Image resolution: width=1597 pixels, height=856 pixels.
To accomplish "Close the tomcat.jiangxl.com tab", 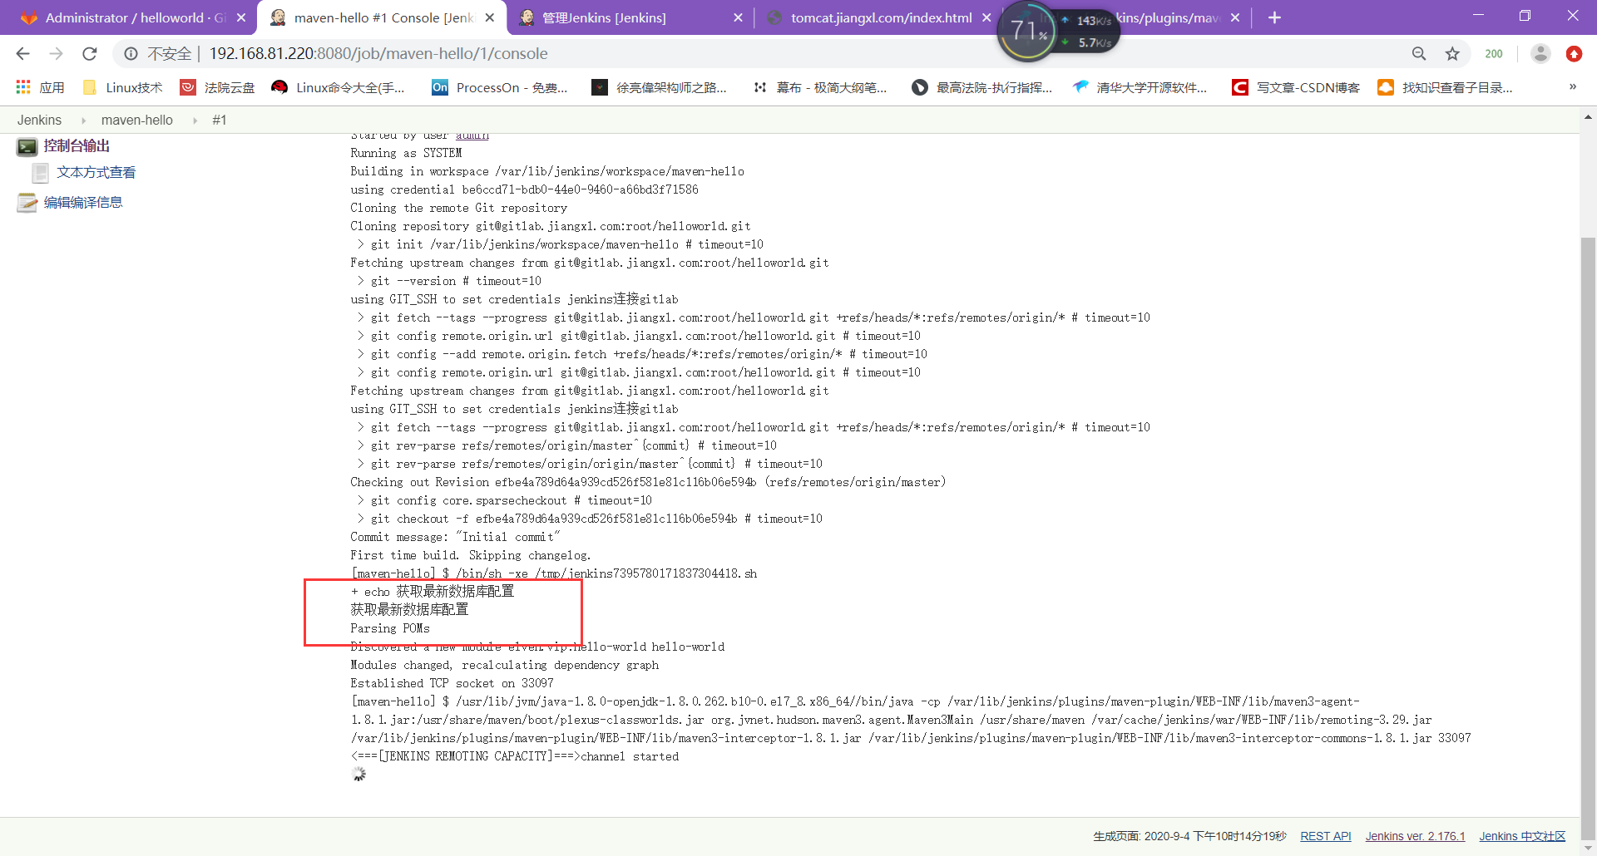I will [986, 17].
